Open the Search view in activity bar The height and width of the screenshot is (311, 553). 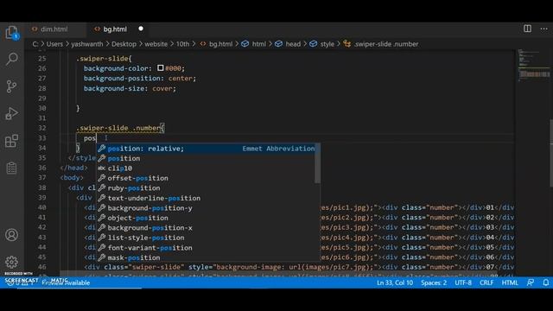coord(11,59)
